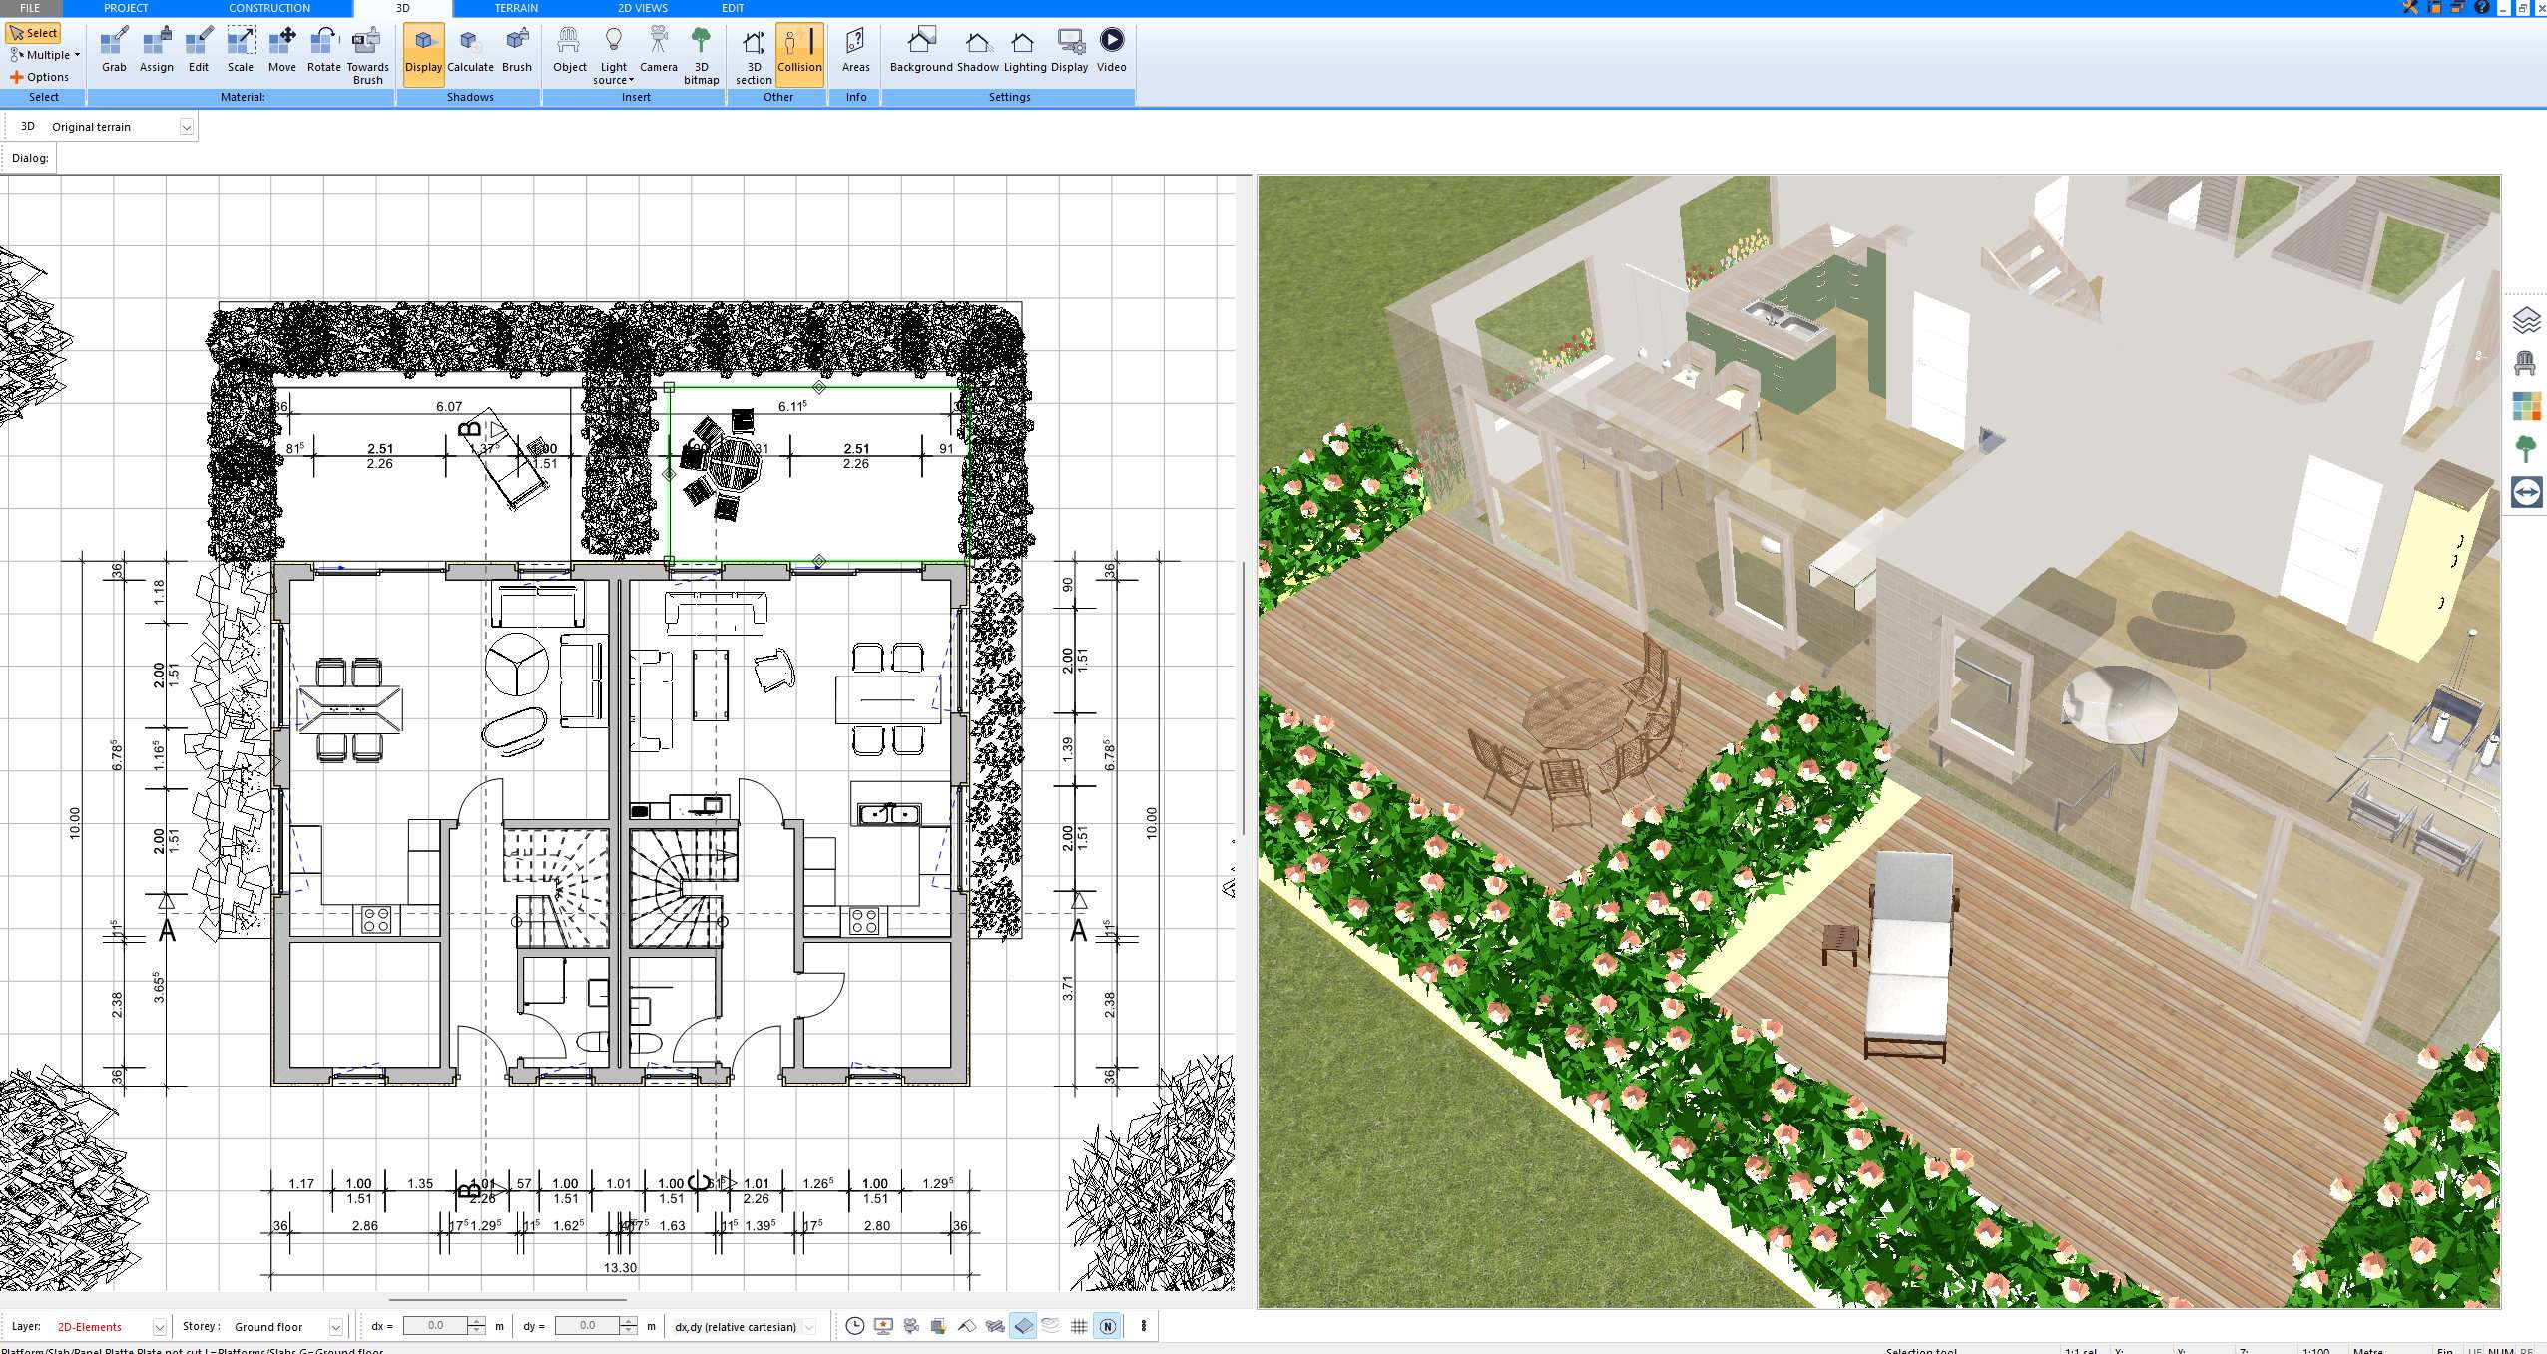Open the dx,dy relative cartesian dropdown
This screenshot has height=1354, width=2547.
pyautogui.click(x=809, y=1327)
